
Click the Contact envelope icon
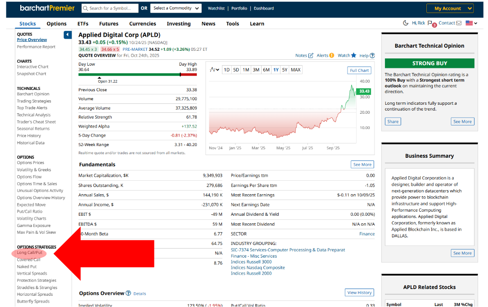coord(459,23)
